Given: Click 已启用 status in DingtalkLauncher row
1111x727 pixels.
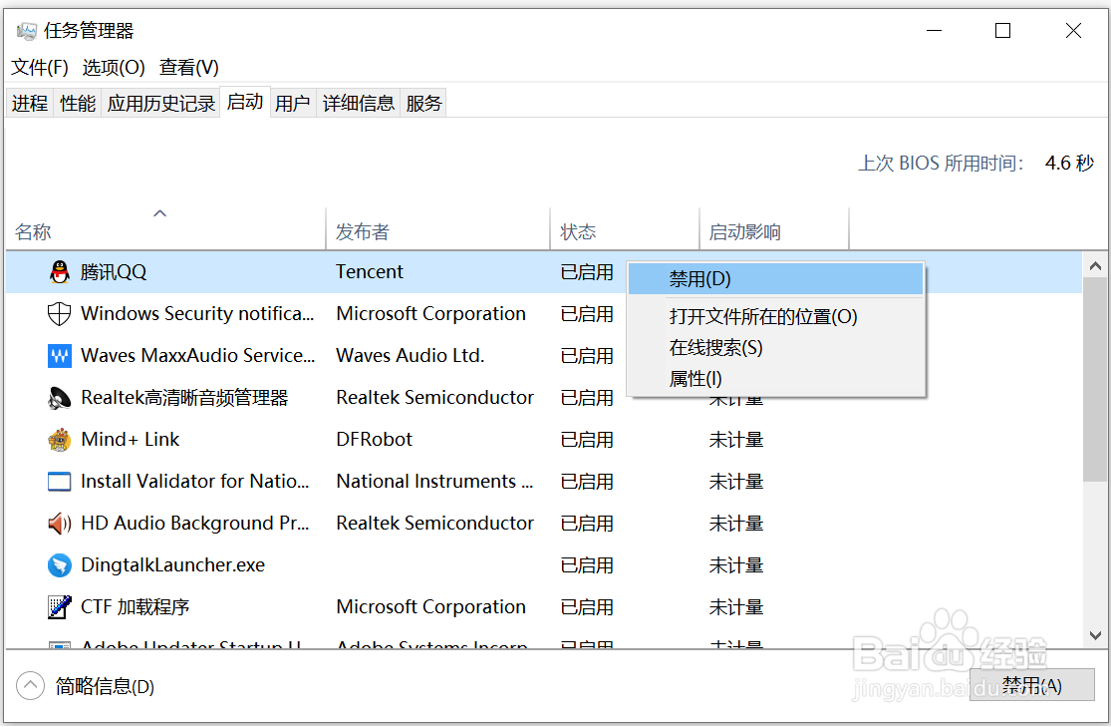Looking at the screenshot, I should [587, 565].
